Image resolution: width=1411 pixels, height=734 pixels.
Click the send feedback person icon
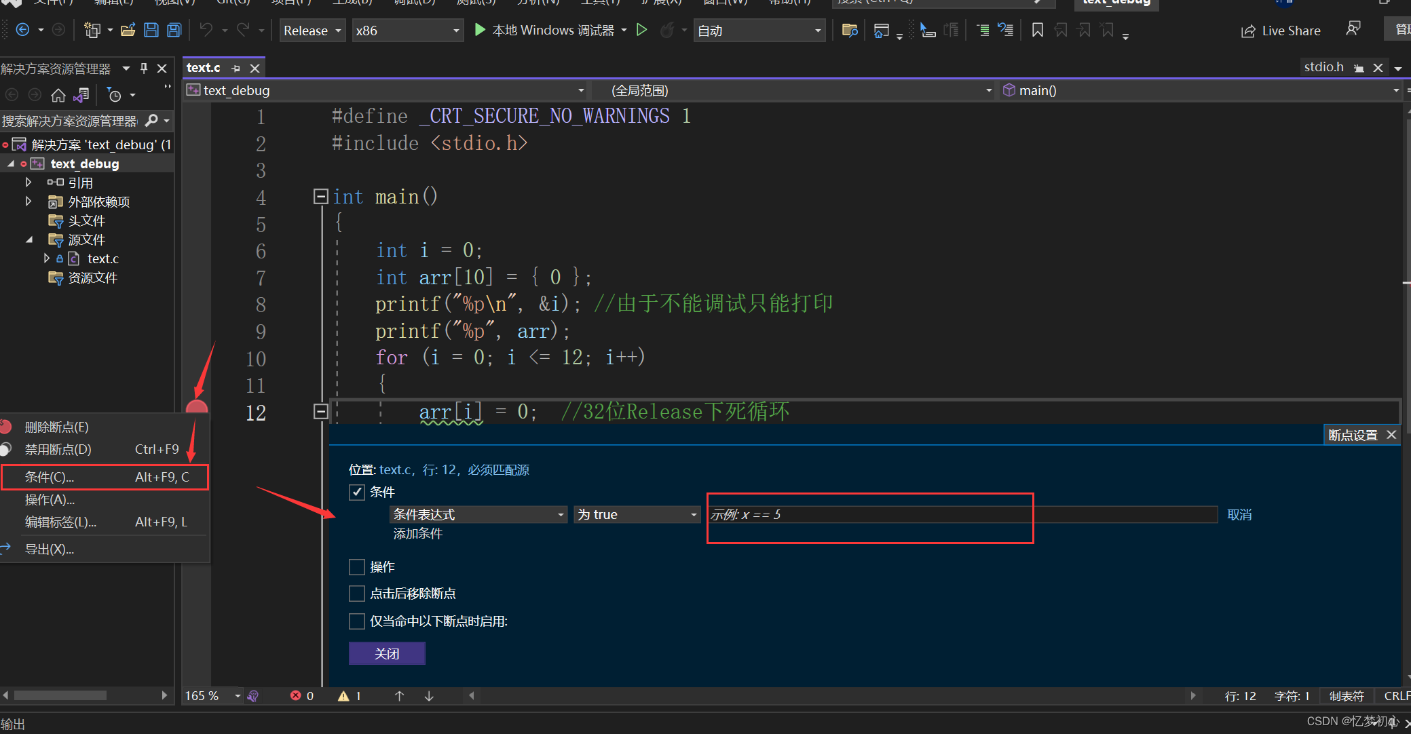1353,28
